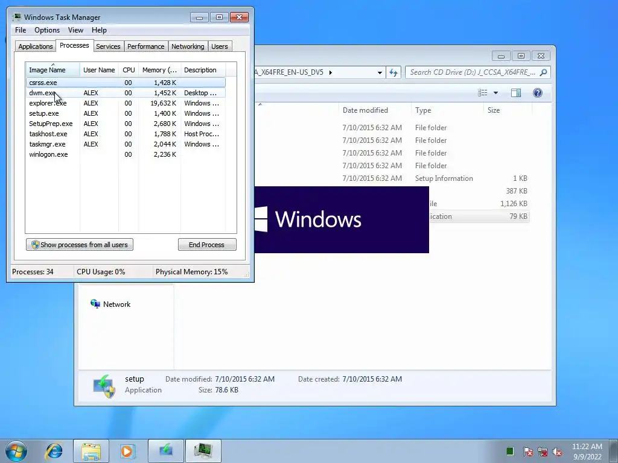
Task: Select highlighted application row, 79 KB
Action: pyautogui.click(x=479, y=216)
